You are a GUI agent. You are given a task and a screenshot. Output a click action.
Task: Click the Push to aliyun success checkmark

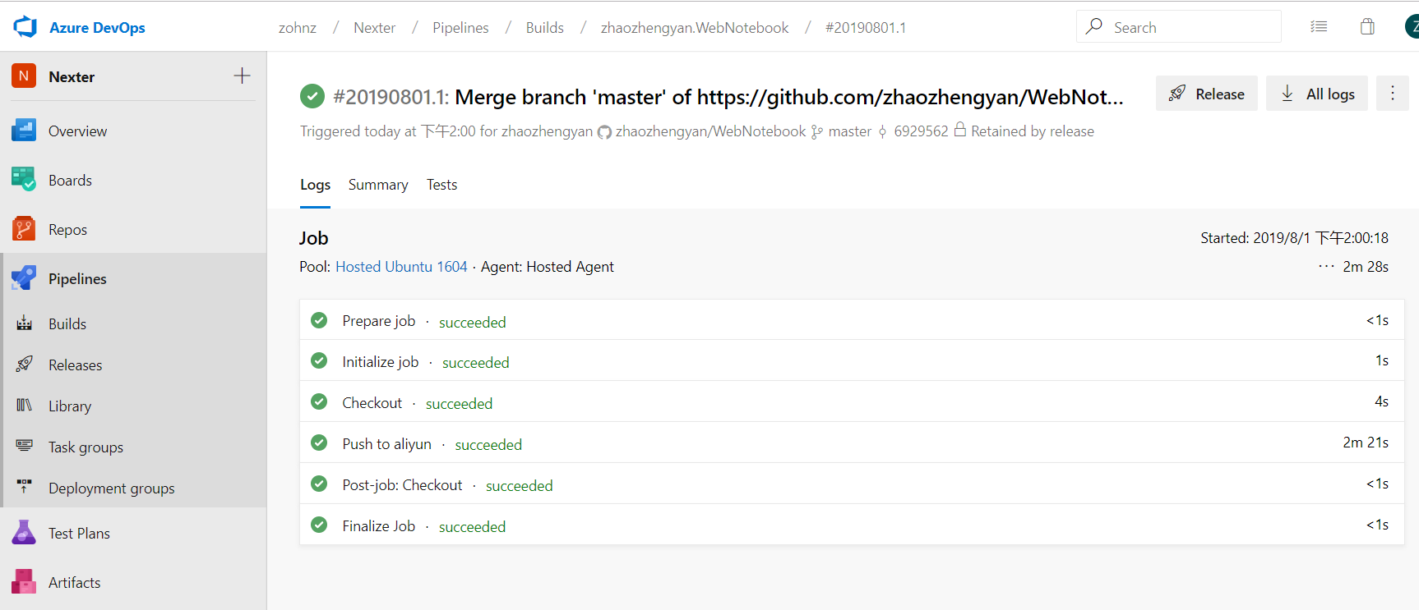tap(319, 443)
